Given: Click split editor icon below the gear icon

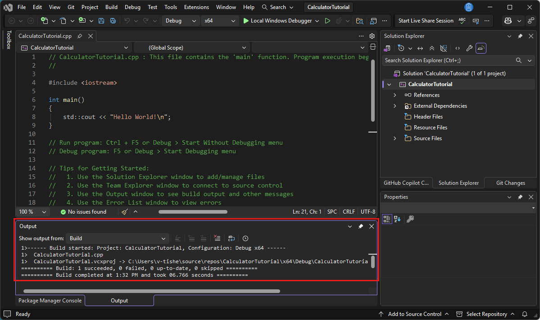Looking at the screenshot, I should pyautogui.click(x=372, y=47).
